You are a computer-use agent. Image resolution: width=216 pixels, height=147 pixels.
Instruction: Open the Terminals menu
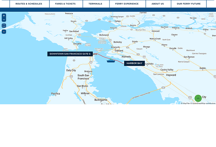point(95,4)
